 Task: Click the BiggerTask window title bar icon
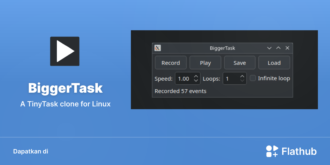click(158, 48)
